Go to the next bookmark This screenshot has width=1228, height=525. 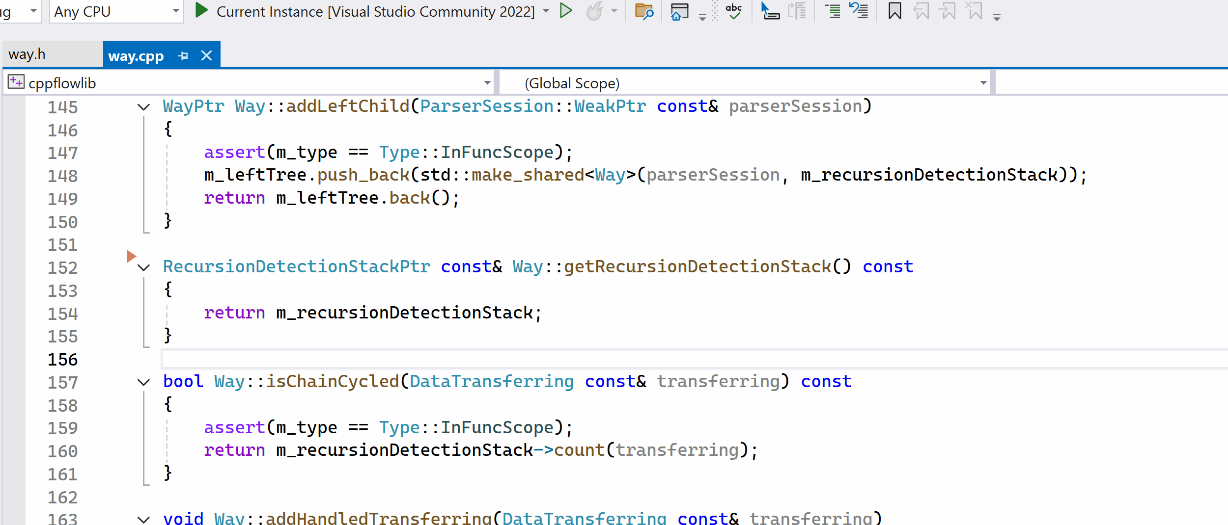click(x=948, y=11)
